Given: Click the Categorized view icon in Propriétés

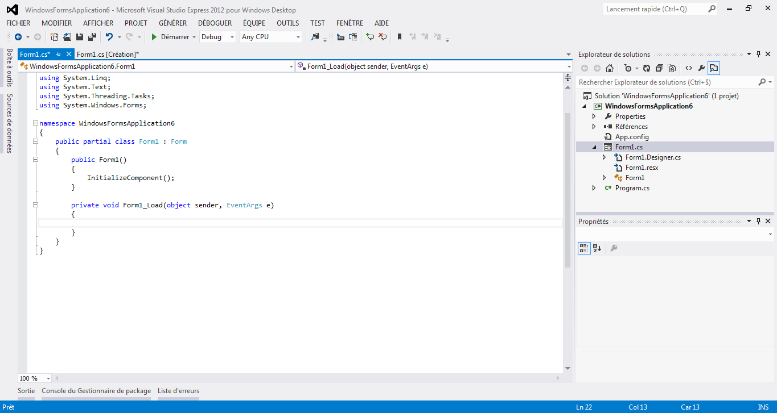Looking at the screenshot, I should coord(584,248).
